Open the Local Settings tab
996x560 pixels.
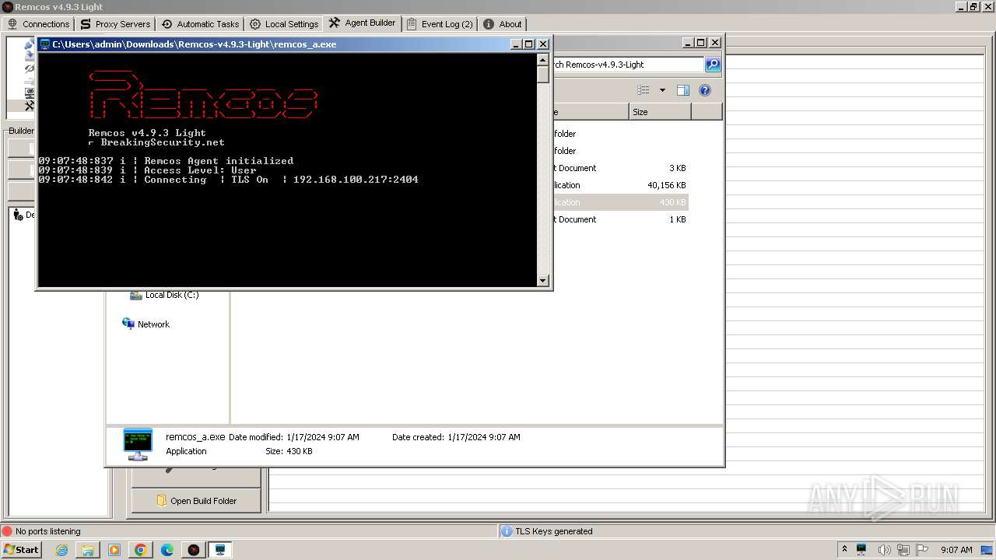pyautogui.click(x=284, y=24)
